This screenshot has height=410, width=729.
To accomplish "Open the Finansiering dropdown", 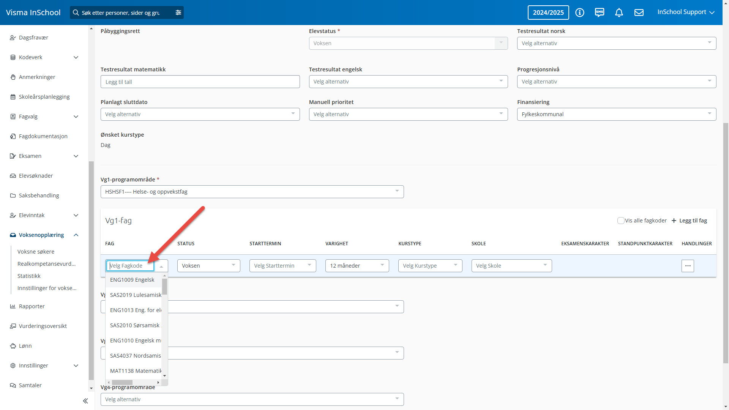I will pyautogui.click(x=616, y=114).
